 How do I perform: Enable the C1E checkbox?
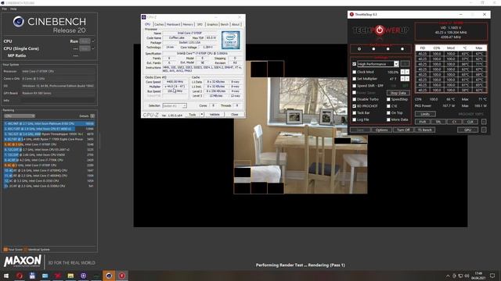click(x=388, y=106)
